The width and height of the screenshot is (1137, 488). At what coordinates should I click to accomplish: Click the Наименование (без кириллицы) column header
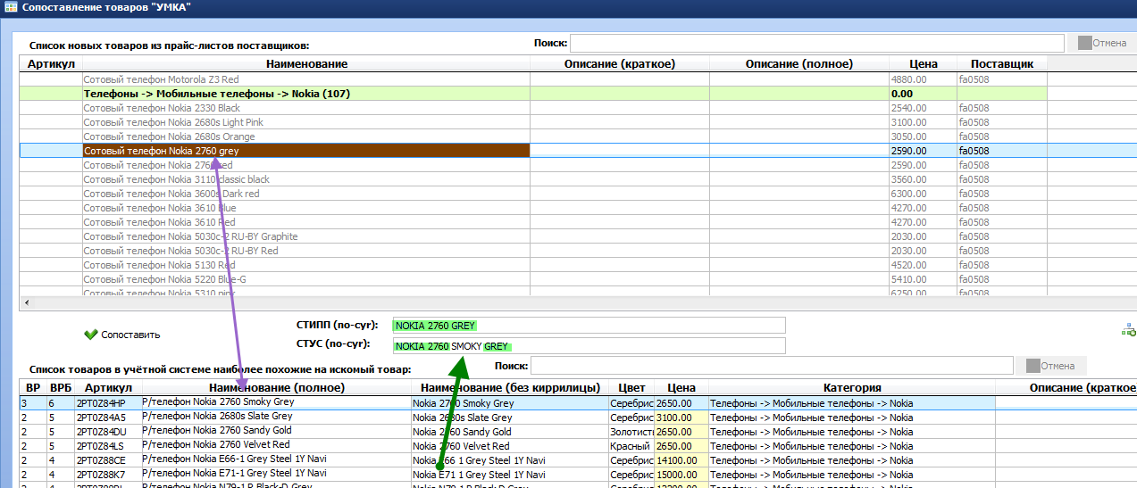tap(510, 388)
